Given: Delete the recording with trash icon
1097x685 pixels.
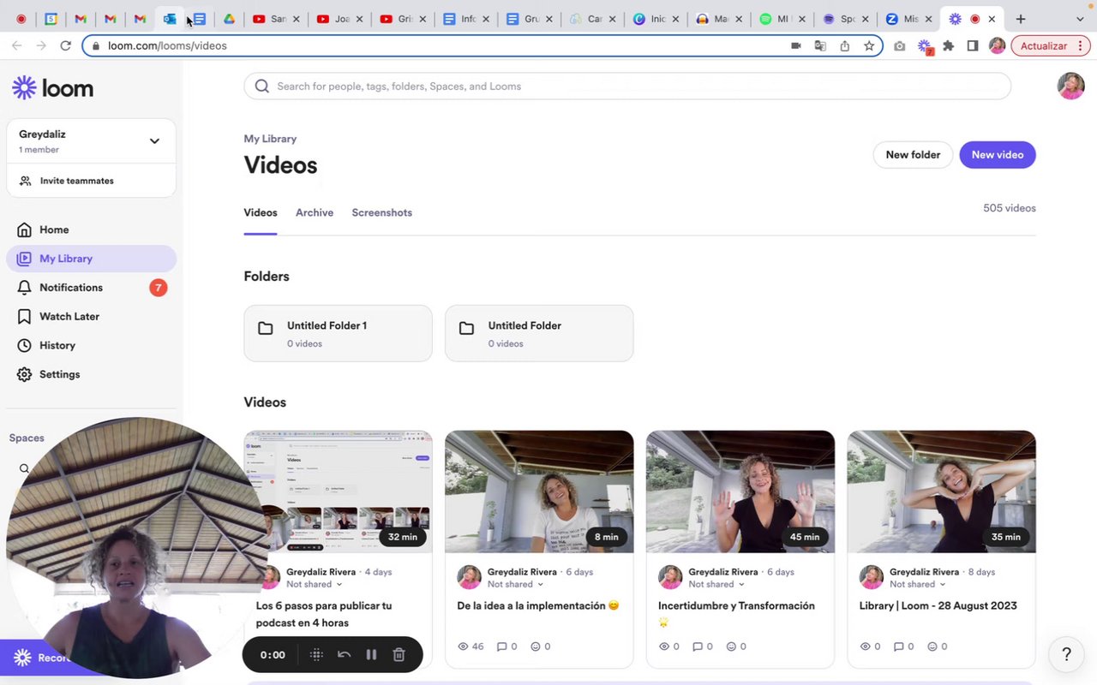Looking at the screenshot, I should pos(399,655).
